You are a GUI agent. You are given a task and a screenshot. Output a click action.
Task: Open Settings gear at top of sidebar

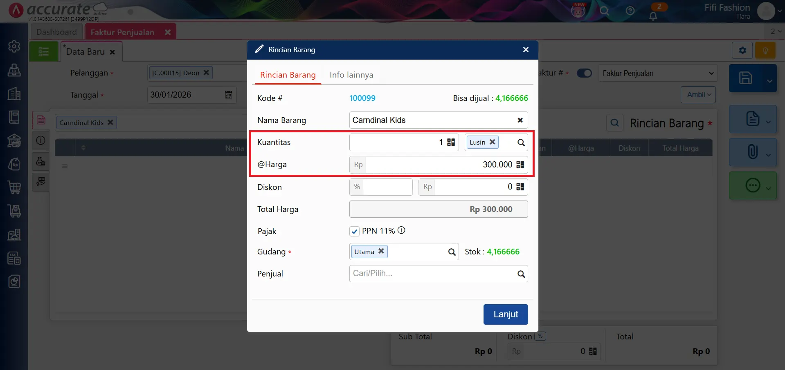click(x=14, y=46)
